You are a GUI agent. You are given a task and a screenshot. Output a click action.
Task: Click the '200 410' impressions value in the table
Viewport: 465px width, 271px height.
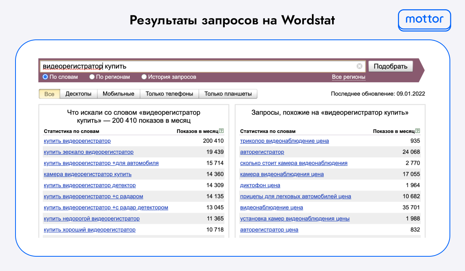213,141
